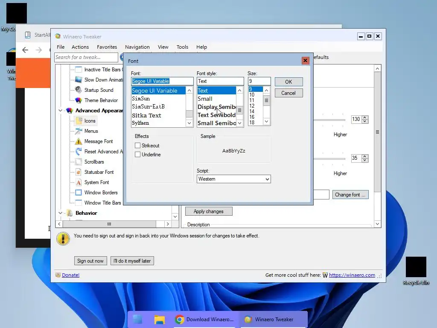Click the Advanced Appearance category icon
The image size is (437, 328).
click(x=70, y=111)
